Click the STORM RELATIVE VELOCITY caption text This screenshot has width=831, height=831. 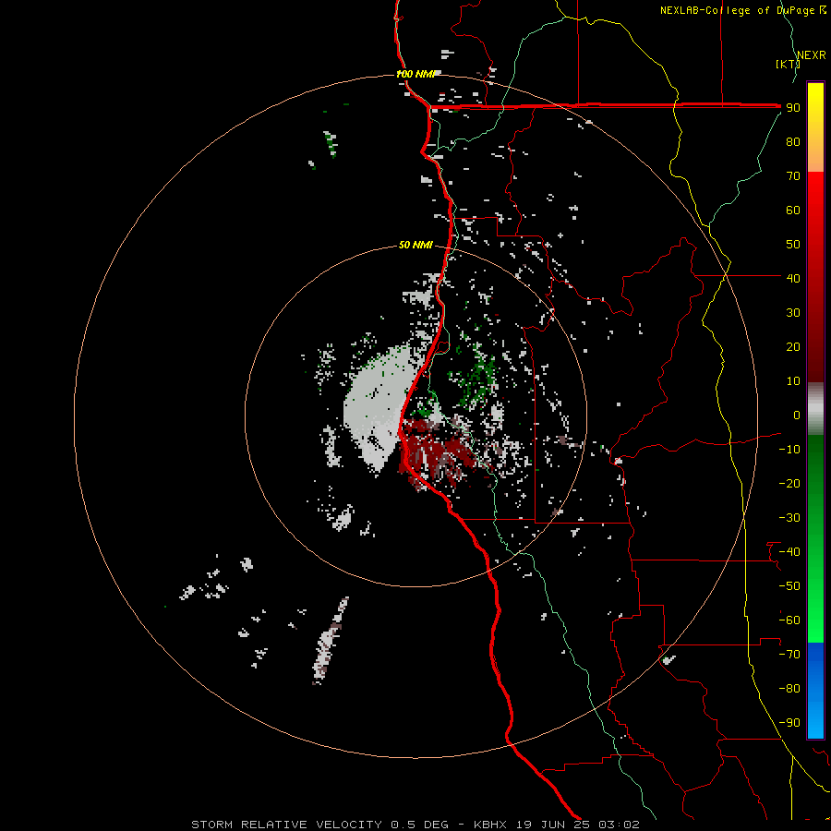(x=286, y=825)
